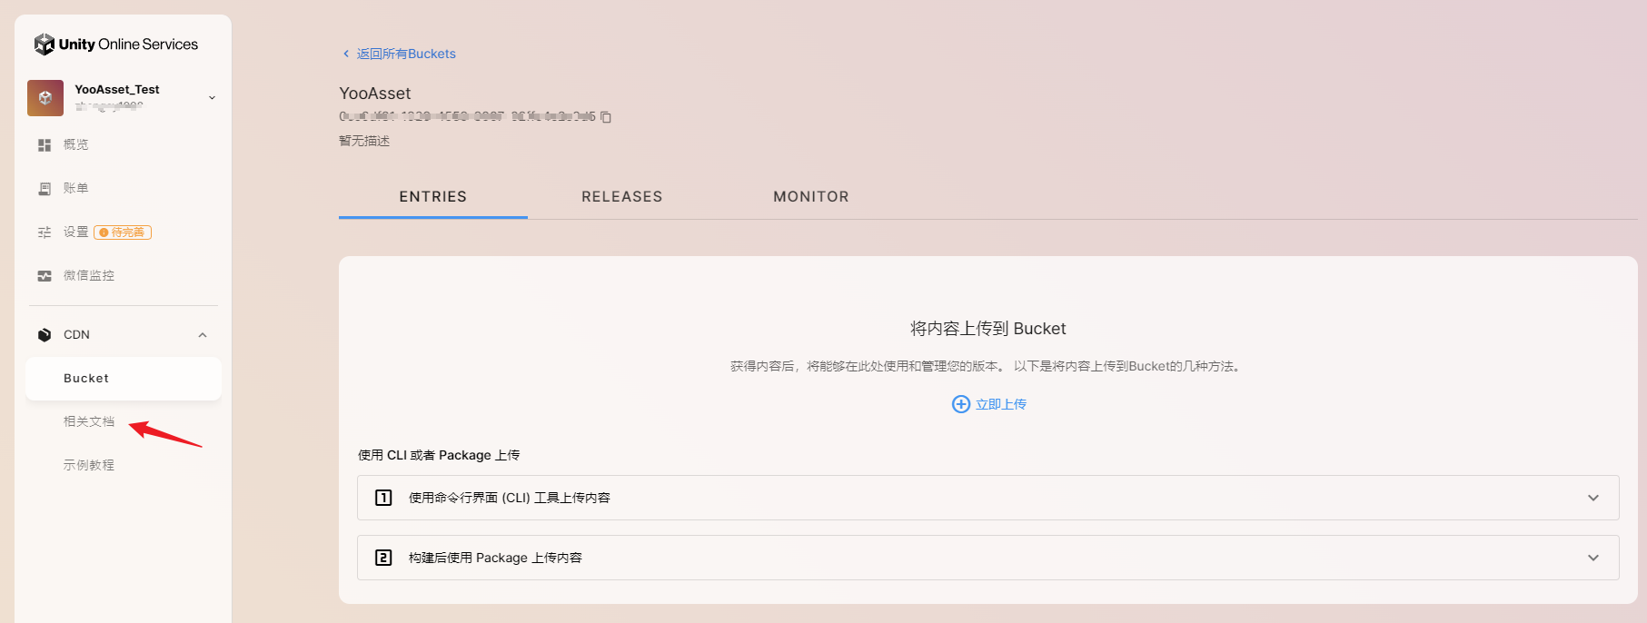
Task: Click the 设置 sliders icon
Action: [x=45, y=232]
